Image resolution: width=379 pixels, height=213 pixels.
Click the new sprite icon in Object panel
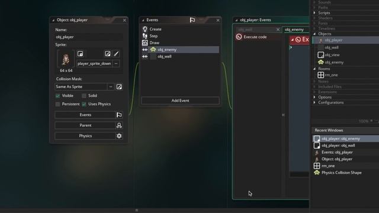point(81,54)
